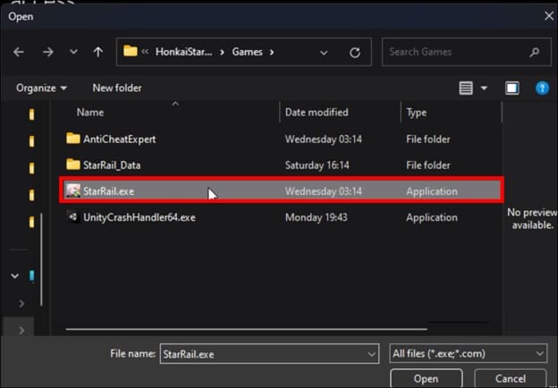The image size is (558, 388).
Task: Refresh the Games folder listing
Action: pyautogui.click(x=354, y=53)
